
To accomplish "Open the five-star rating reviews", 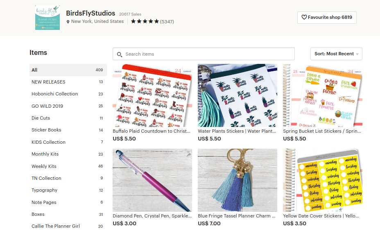I will tap(145, 21).
